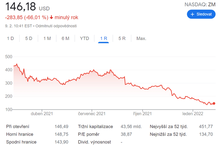Open the 5 R range tab
219x145 pixels.
click(122, 38)
